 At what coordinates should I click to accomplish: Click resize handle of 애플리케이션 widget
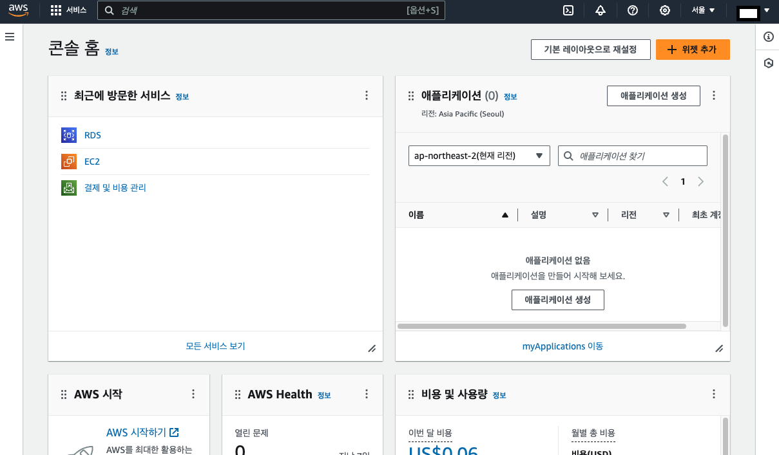click(x=719, y=348)
